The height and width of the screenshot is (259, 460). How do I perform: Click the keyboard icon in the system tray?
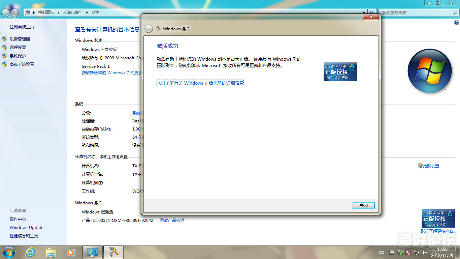click(x=382, y=252)
